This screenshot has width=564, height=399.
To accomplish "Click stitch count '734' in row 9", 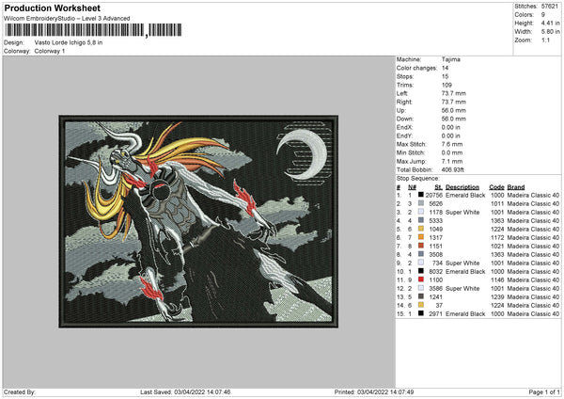I will [437, 263].
